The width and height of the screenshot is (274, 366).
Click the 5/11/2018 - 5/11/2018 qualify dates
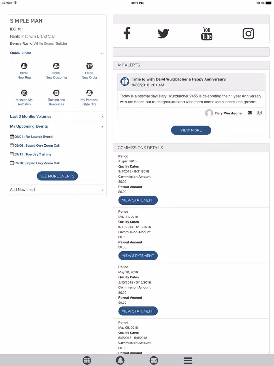(x=134, y=226)
